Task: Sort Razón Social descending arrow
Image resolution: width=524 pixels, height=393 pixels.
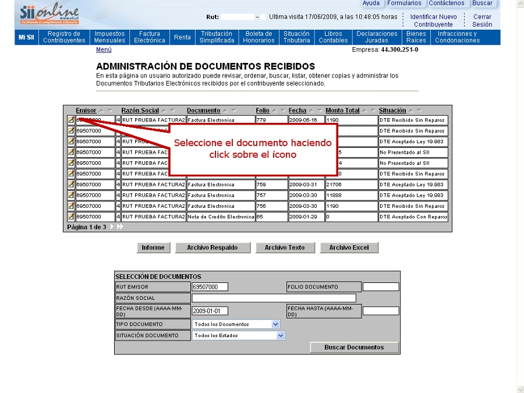Action: tap(172, 111)
